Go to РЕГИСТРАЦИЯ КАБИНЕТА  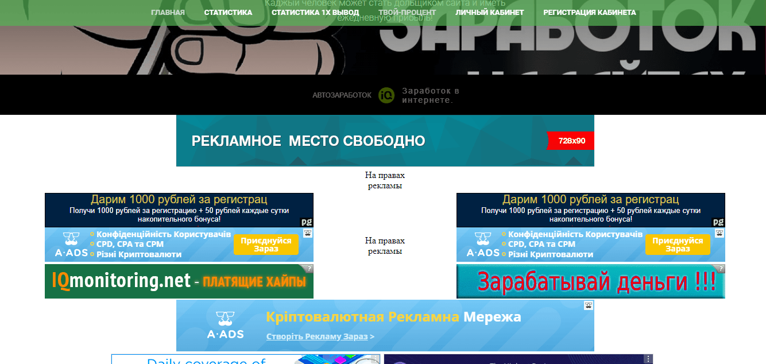click(589, 13)
